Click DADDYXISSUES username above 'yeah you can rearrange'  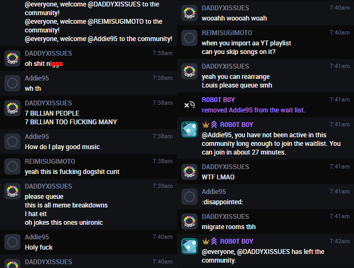pyautogui.click(x=226, y=66)
